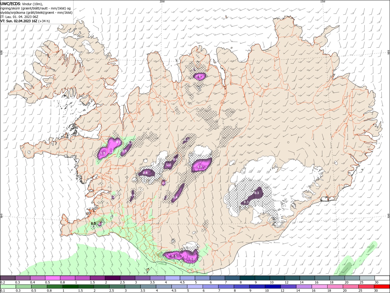The image size is (390, 293).
Task: Click the '0.2' label on the snow legend
Action: click(2, 282)
